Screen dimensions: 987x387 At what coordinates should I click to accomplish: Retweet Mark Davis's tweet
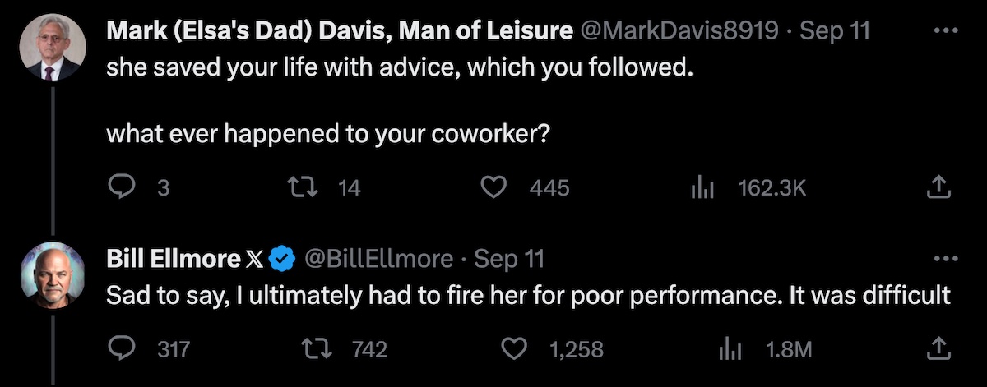tap(313, 188)
